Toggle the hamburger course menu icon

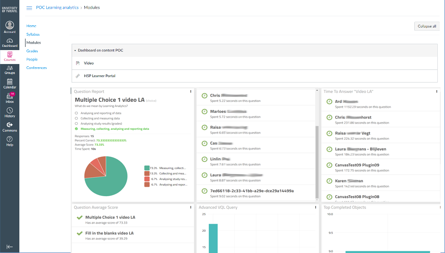point(29,8)
